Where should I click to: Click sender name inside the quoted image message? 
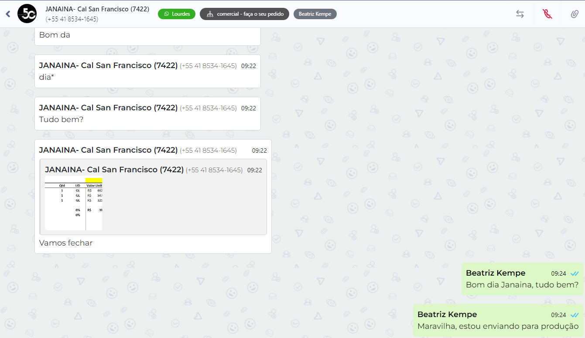(114, 170)
